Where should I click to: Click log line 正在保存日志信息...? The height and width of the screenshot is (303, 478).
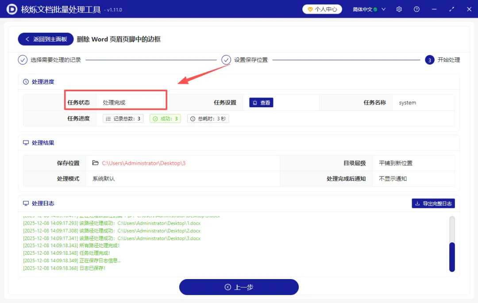point(72,261)
